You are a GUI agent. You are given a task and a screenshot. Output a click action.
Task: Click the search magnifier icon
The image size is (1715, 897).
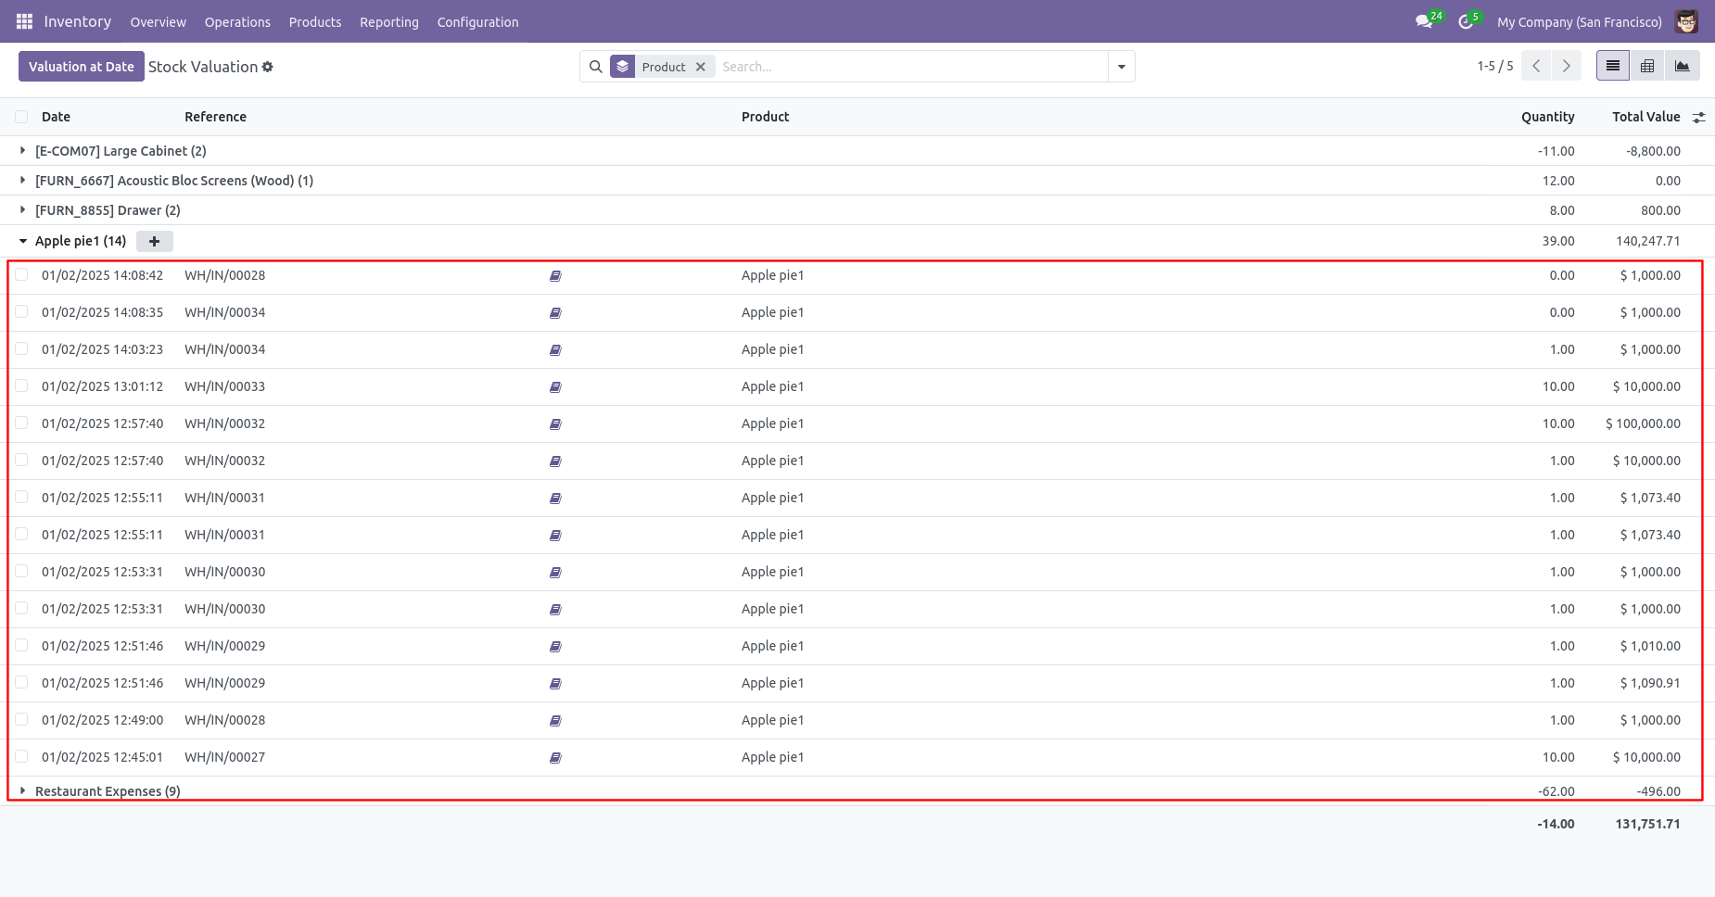(x=596, y=67)
